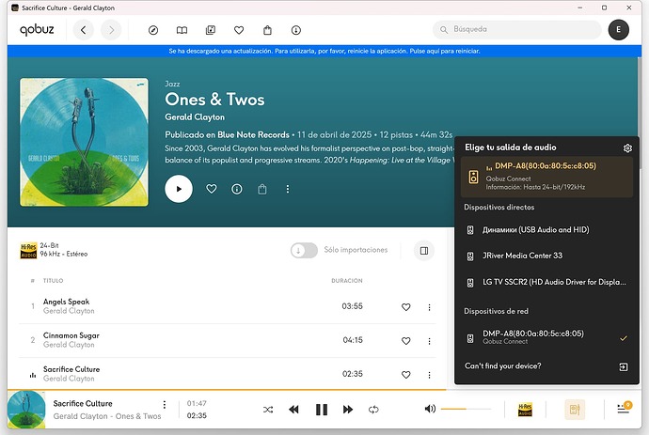Open artist Gerald Clayton link in header
Viewport: 649px width, 435px height.
[x=195, y=117]
